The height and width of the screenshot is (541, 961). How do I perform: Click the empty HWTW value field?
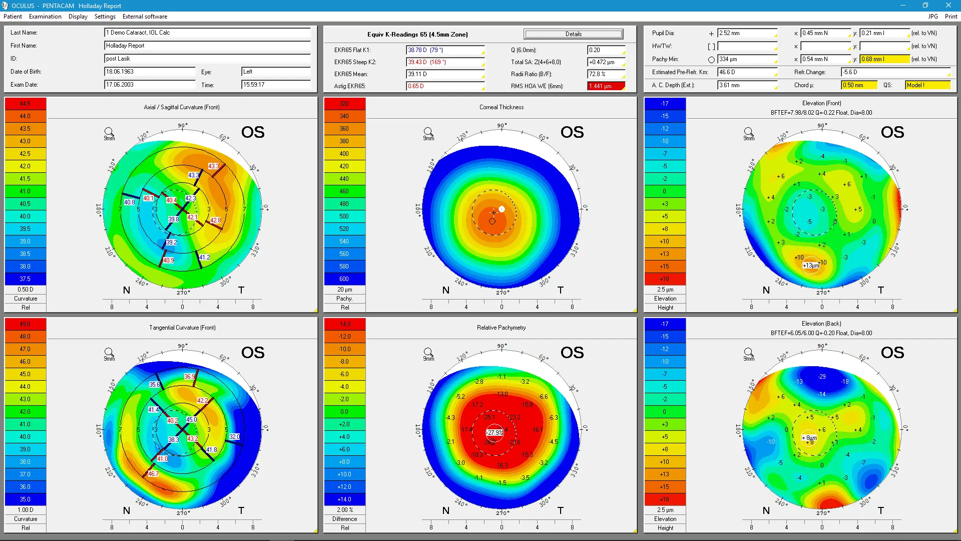point(747,46)
